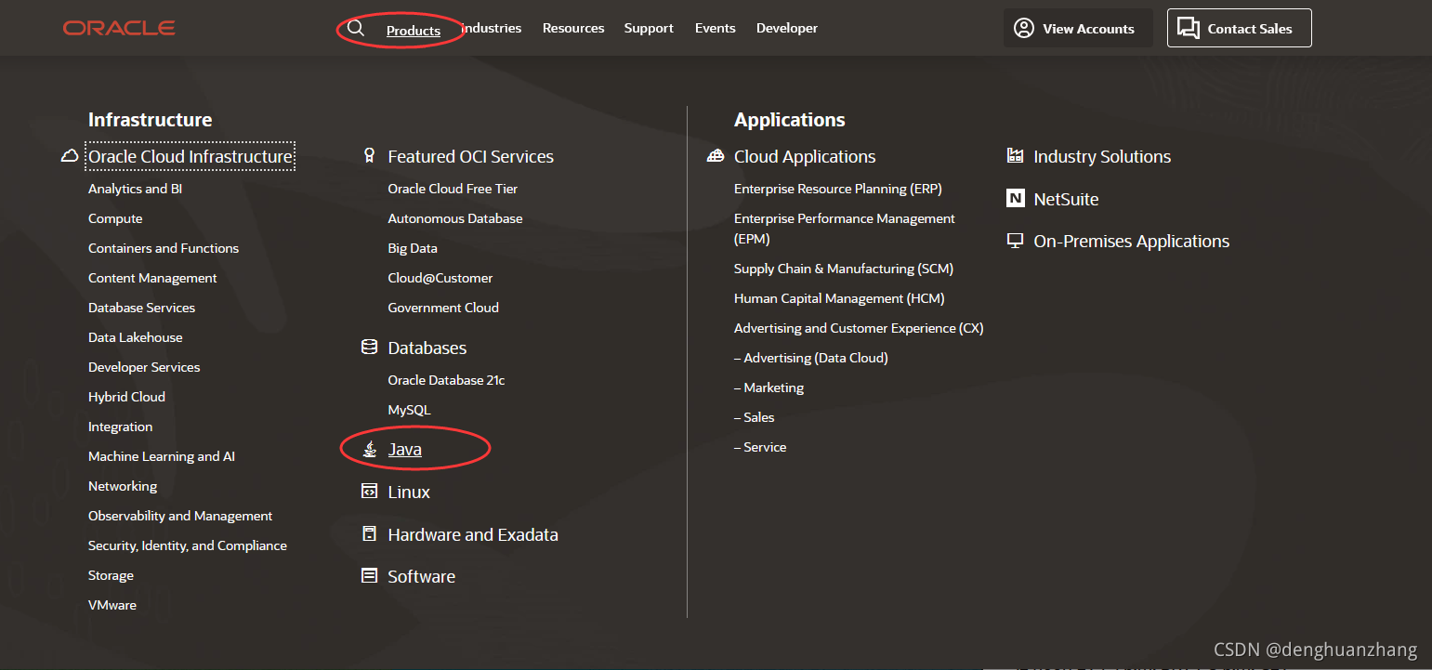Select Containers and Functions
This screenshot has width=1432, height=670.
click(164, 248)
